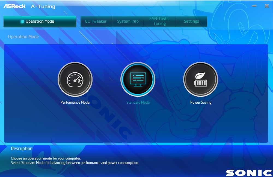Click the SONIC logo at bottom right
Viewport: 273px width, 177px height.
[249, 173]
